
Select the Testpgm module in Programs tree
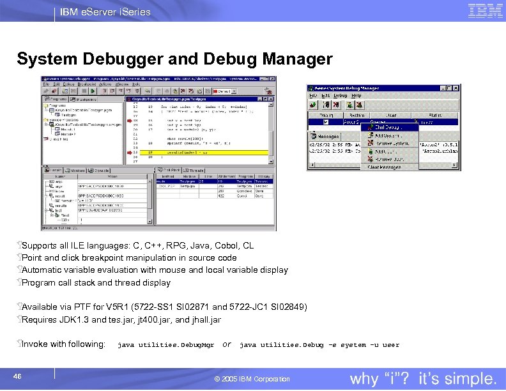click(x=66, y=115)
